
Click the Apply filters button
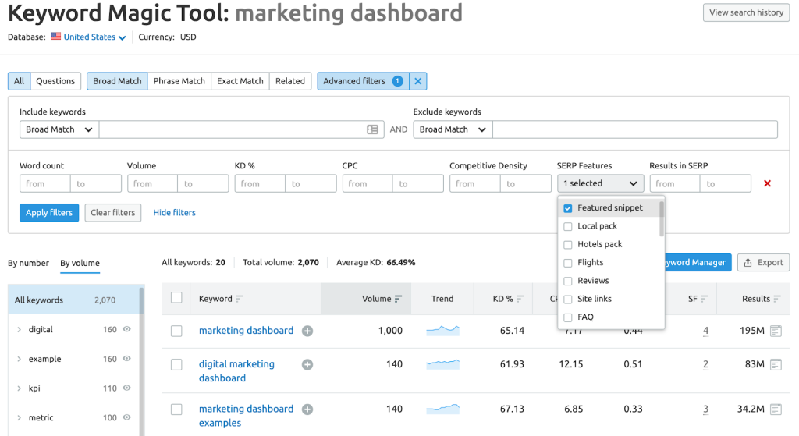pyautogui.click(x=49, y=212)
